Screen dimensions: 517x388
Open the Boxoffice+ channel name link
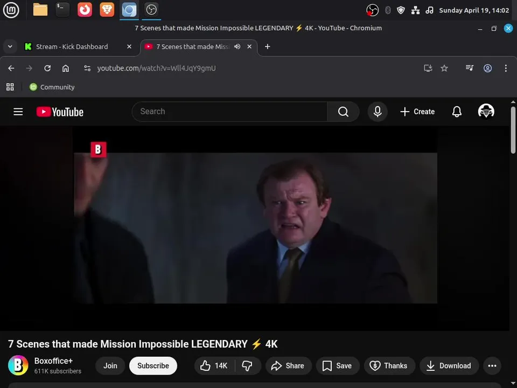53,361
